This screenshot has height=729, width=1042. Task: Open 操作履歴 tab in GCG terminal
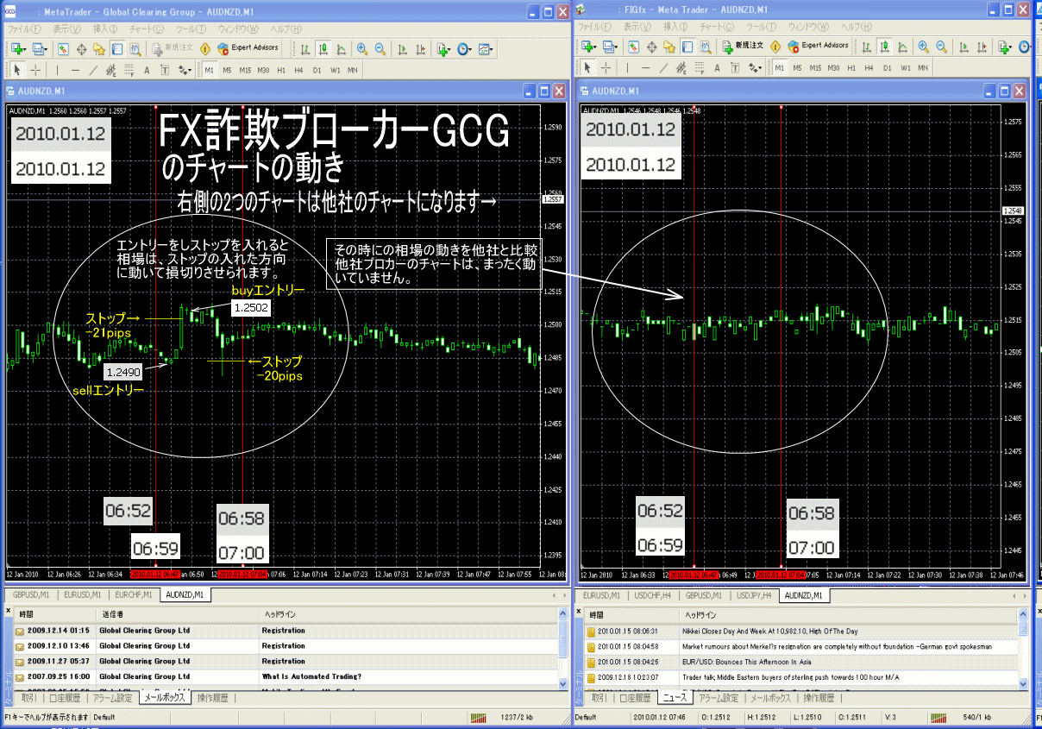pyautogui.click(x=213, y=697)
